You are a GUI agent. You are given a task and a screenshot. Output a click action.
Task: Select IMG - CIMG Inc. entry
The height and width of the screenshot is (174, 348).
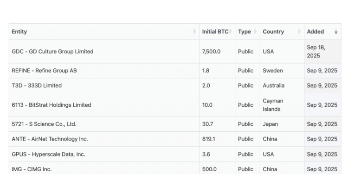(32, 169)
